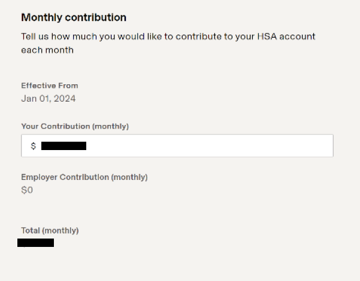Click the word 'account' in the description
The height and width of the screenshot is (281, 360).
point(297,36)
